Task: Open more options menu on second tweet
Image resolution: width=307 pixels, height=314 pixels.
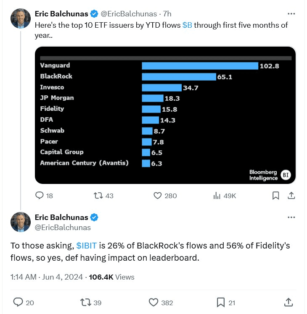Action: click(291, 217)
